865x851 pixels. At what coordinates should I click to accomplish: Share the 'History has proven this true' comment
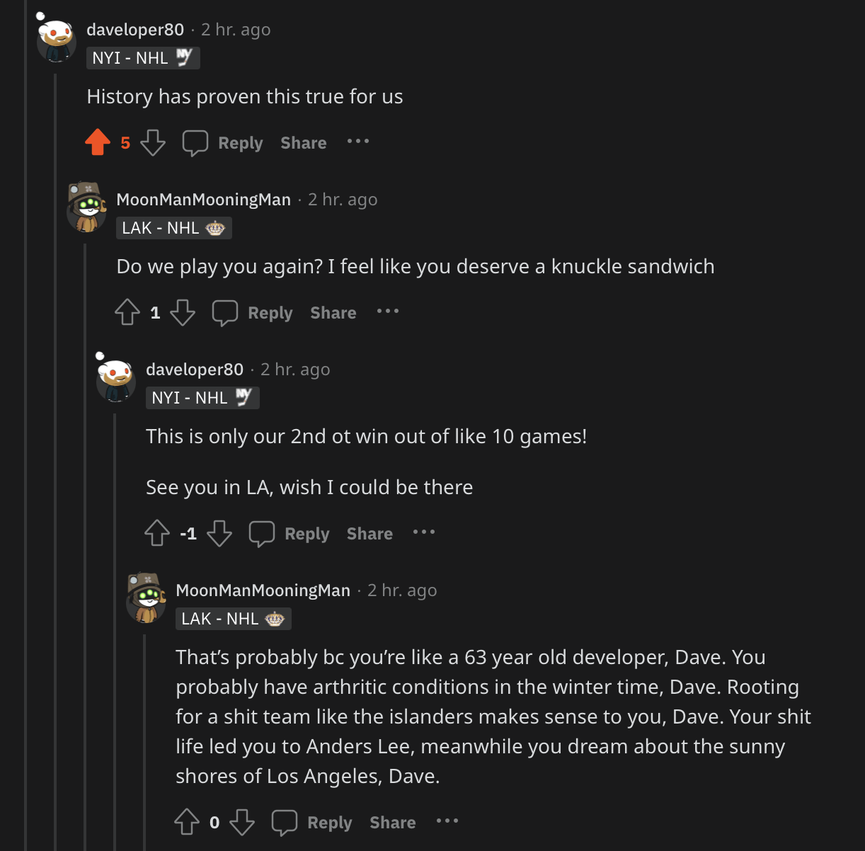pos(304,143)
